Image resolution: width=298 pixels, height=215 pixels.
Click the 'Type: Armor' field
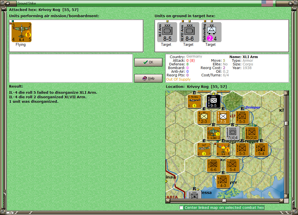(x=242, y=61)
